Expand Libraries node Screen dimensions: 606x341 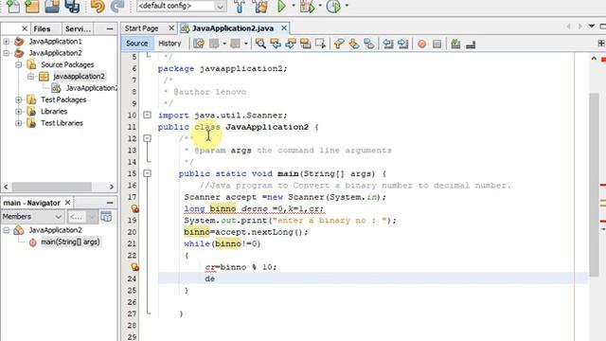[x=19, y=112]
